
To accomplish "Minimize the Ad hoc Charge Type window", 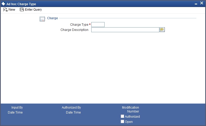I will pos(196,4).
